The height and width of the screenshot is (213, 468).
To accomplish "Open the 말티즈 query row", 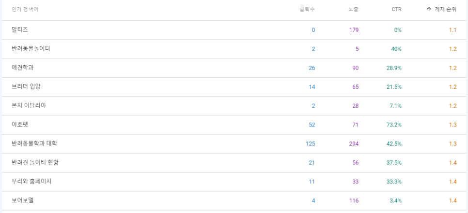I will pyautogui.click(x=234, y=30).
